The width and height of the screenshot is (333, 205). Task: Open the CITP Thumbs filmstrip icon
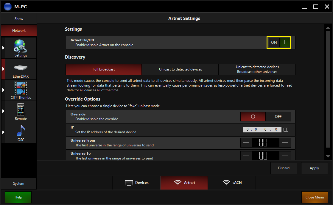[21, 88]
